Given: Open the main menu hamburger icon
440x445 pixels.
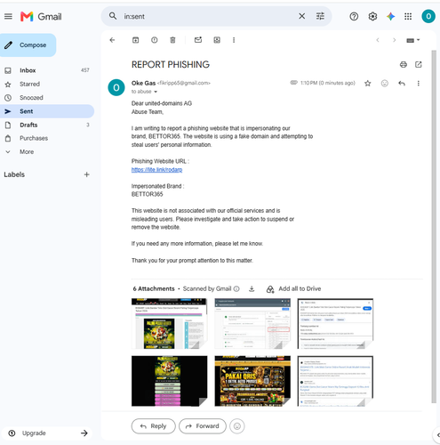Looking at the screenshot, I should (8, 16).
